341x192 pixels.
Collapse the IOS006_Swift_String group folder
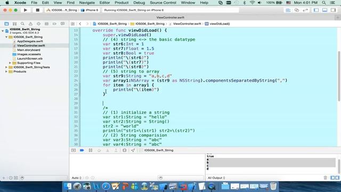coord(6,37)
